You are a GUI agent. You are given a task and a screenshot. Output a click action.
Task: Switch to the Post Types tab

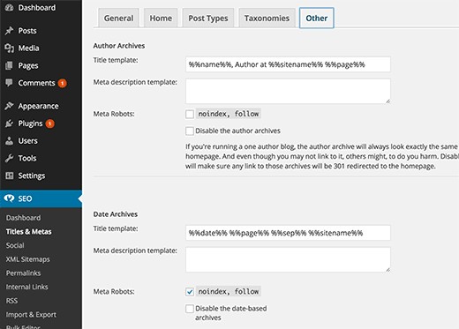208,18
